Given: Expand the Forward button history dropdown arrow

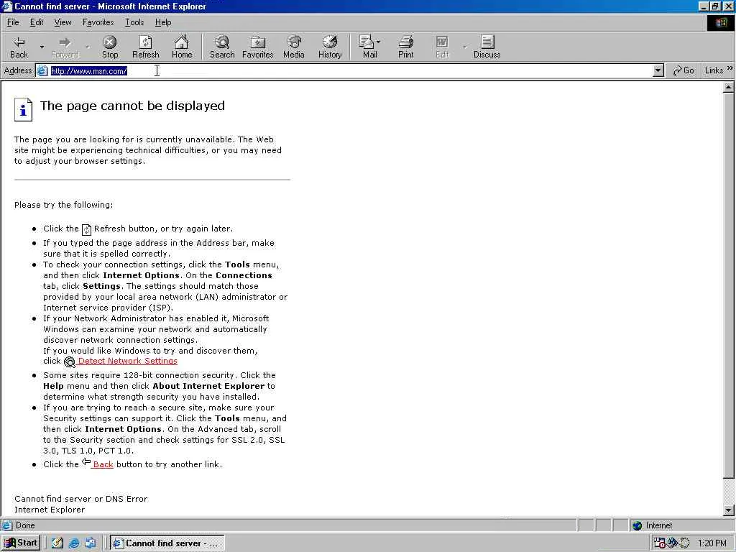Looking at the screenshot, I should tap(88, 47).
